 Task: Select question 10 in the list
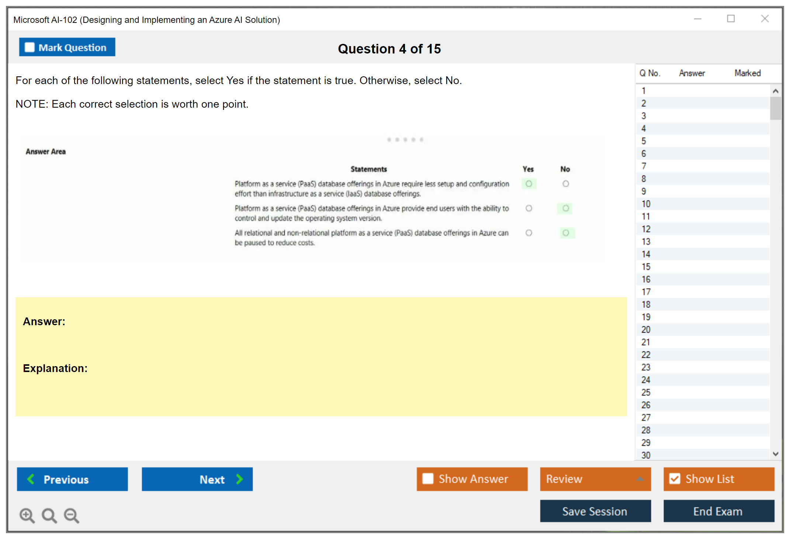coord(646,204)
